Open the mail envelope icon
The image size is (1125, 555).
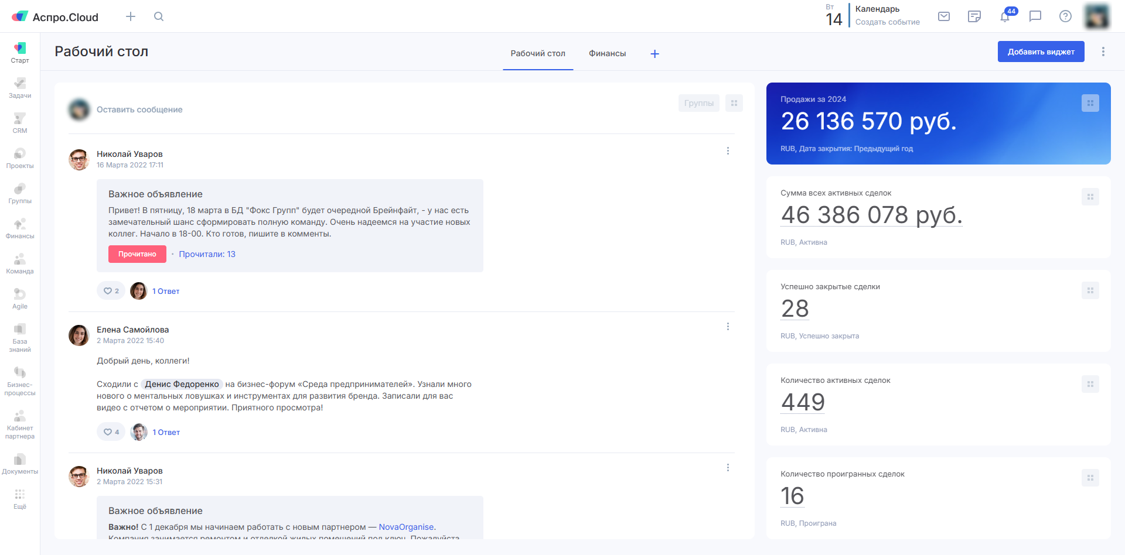click(x=944, y=16)
